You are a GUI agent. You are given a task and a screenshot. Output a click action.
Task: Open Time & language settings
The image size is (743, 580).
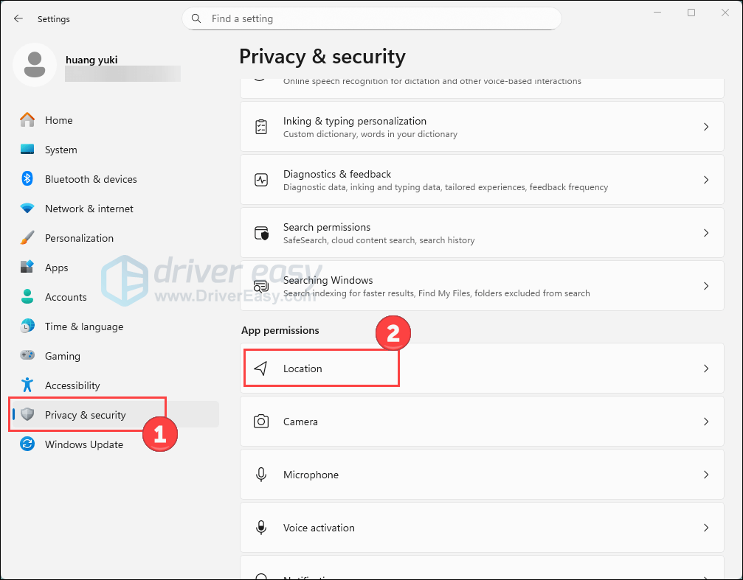[x=83, y=326]
